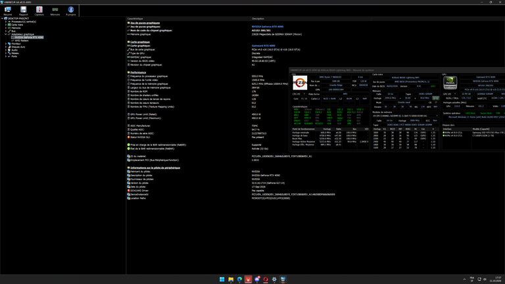Open the Capteurs sensors thermometer icon

39,11
